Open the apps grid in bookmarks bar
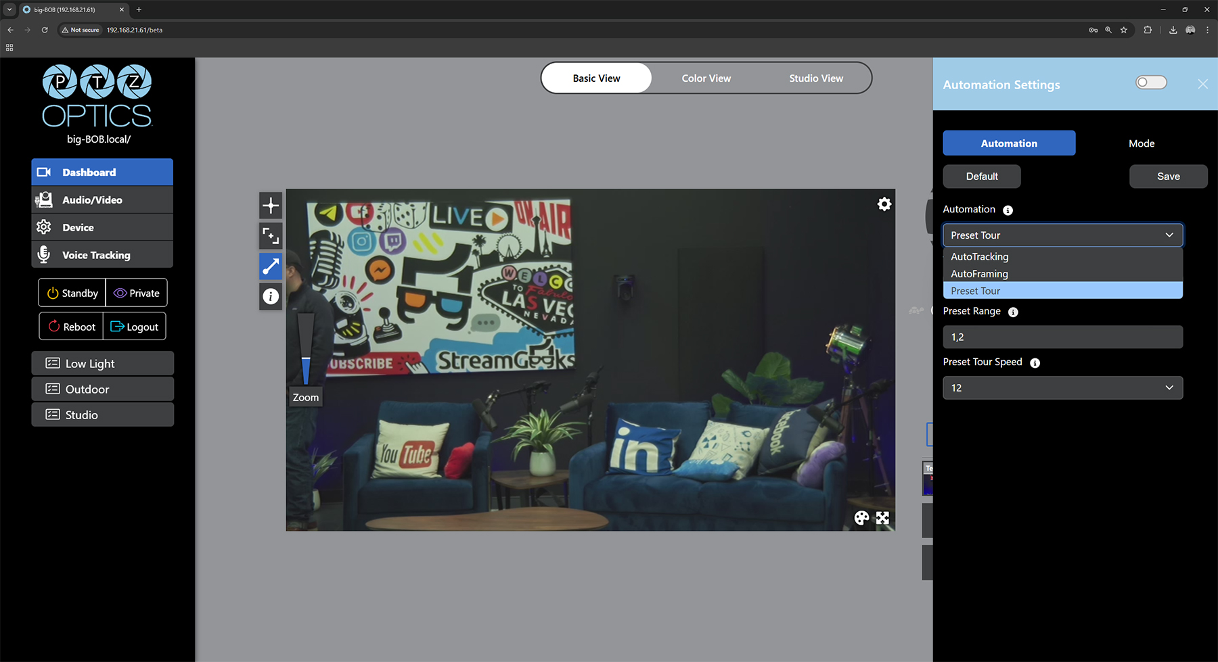This screenshot has width=1218, height=662. (9, 47)
